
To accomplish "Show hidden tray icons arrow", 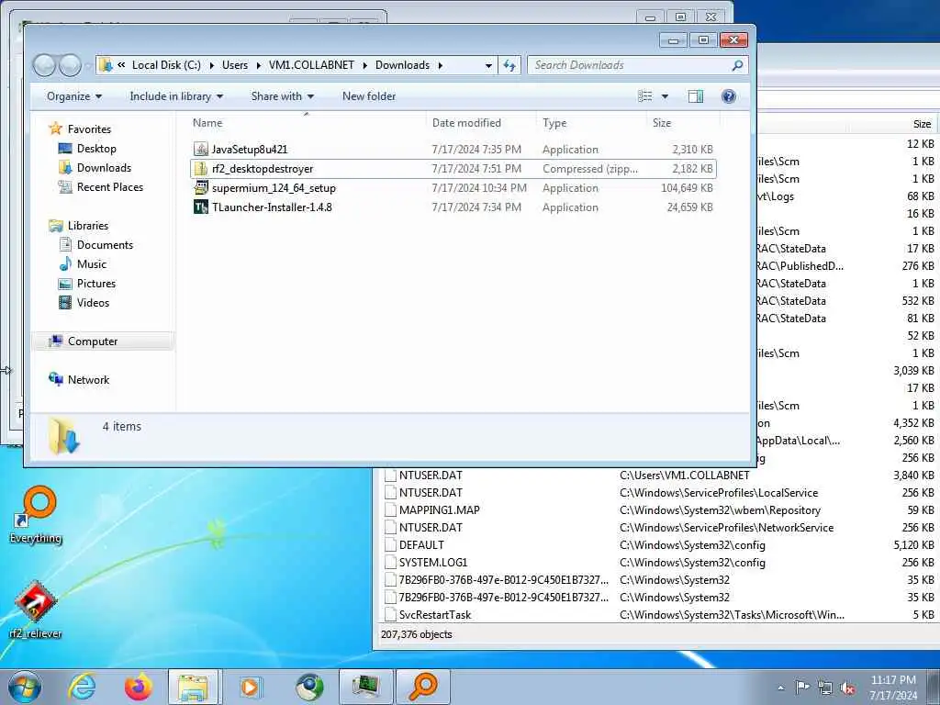I will 780,688.
